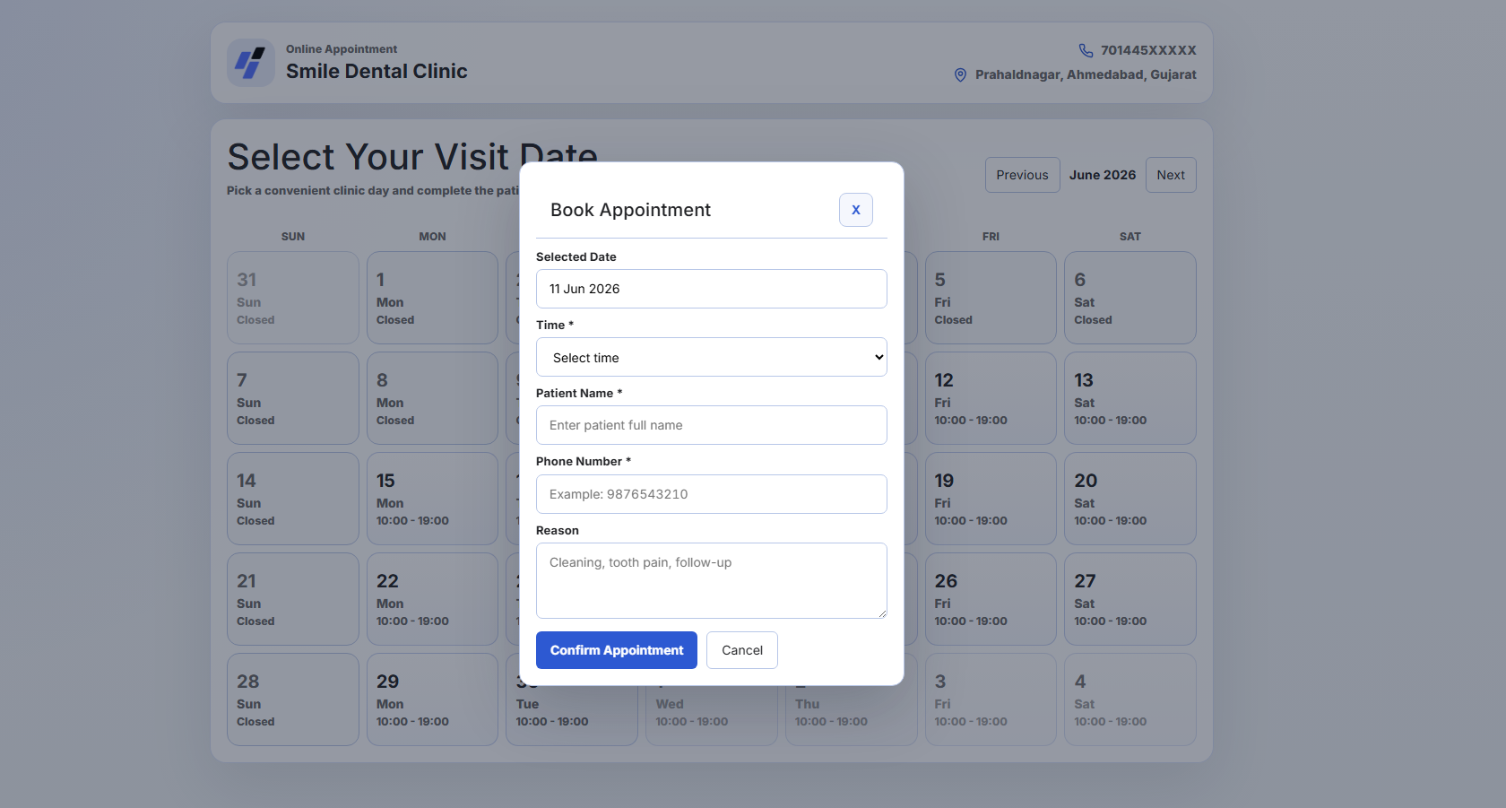
Task: Select the 26 Fri date card
Action: pos(991,599)
